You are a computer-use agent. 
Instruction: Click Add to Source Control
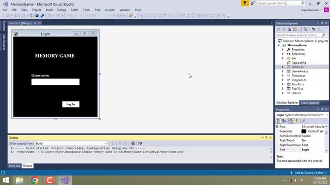309,173
